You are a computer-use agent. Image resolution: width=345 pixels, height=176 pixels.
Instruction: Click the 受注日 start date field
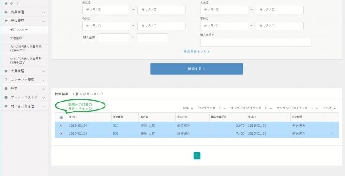point(106,10)
